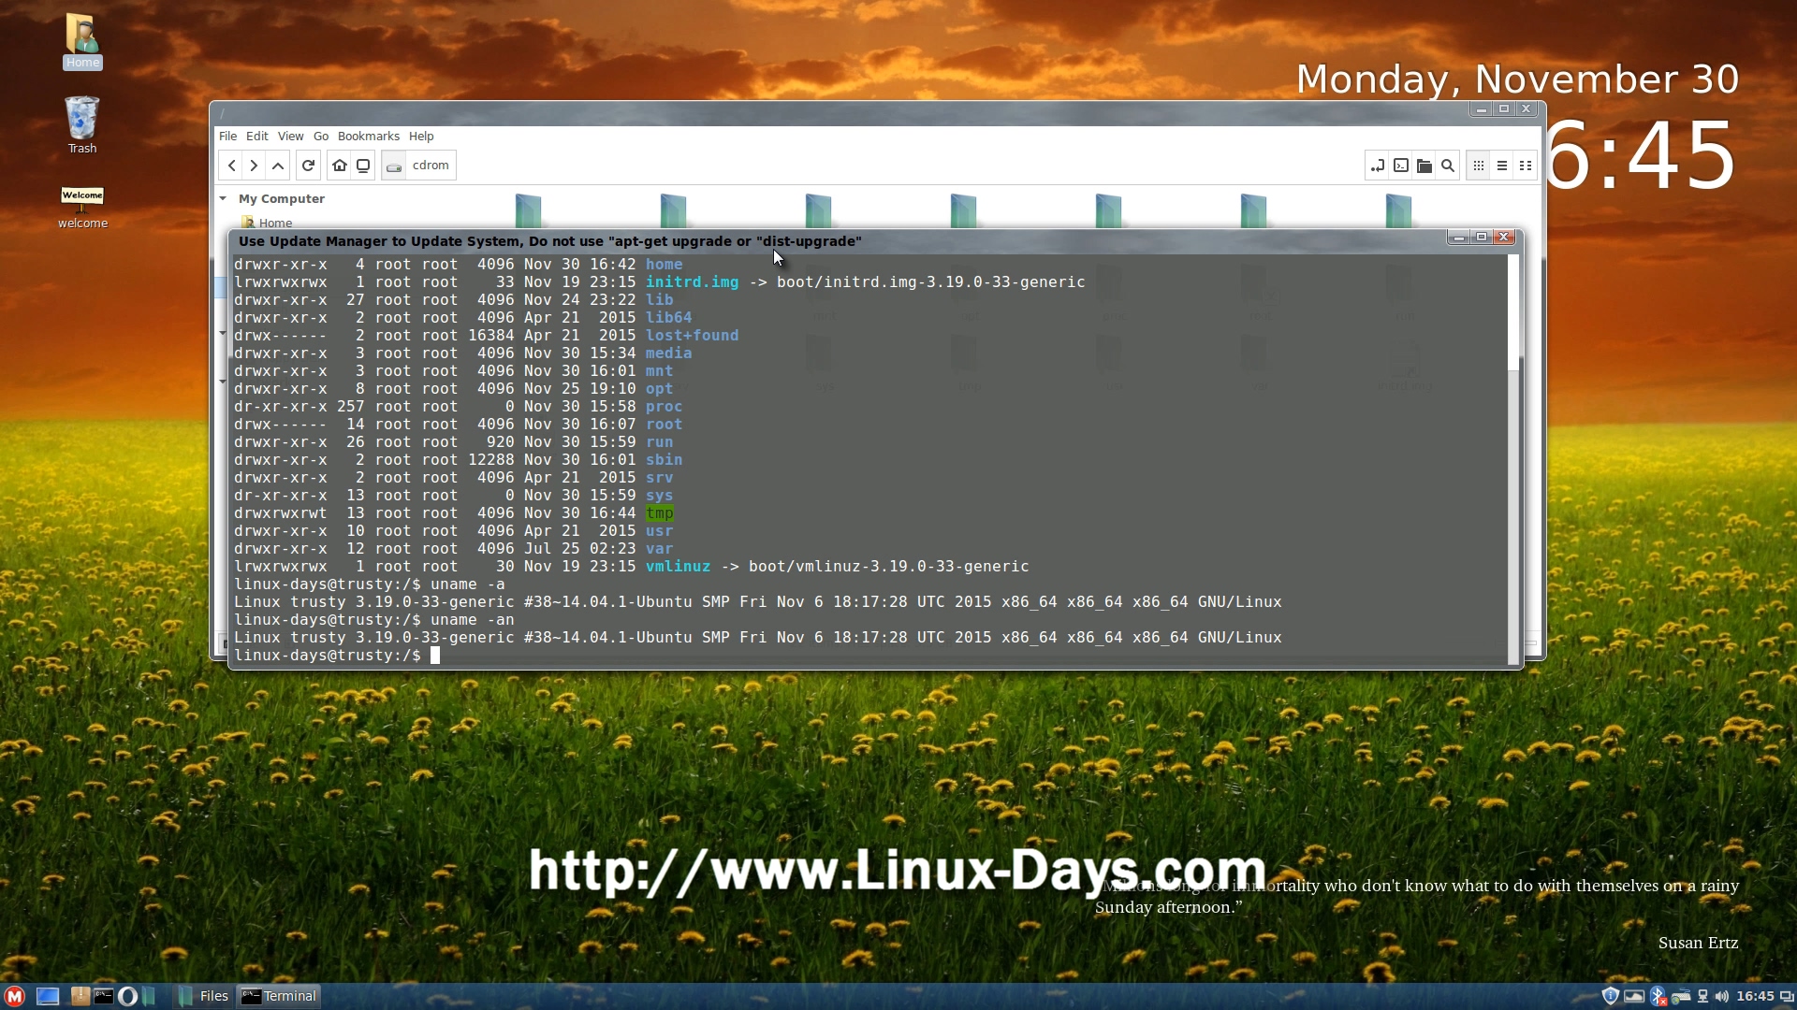
Task: Reload the current folder view
Action: pos(308,166)
